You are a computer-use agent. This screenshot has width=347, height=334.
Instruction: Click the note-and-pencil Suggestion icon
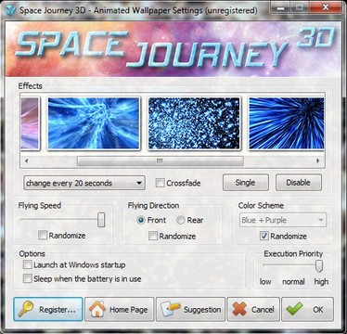(171, 309)
